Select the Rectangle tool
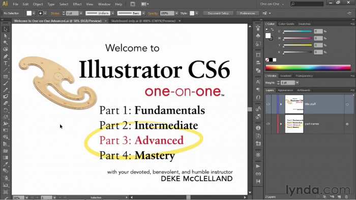 [6, 77]
